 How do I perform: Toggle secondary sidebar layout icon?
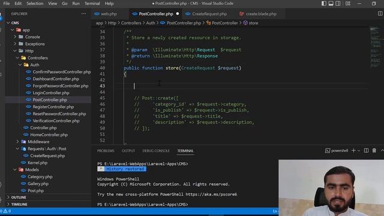[x=338, y=4]
